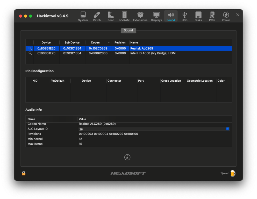
Task: Expand the toolbar overflow chevron
Action: tap(238, 15)
